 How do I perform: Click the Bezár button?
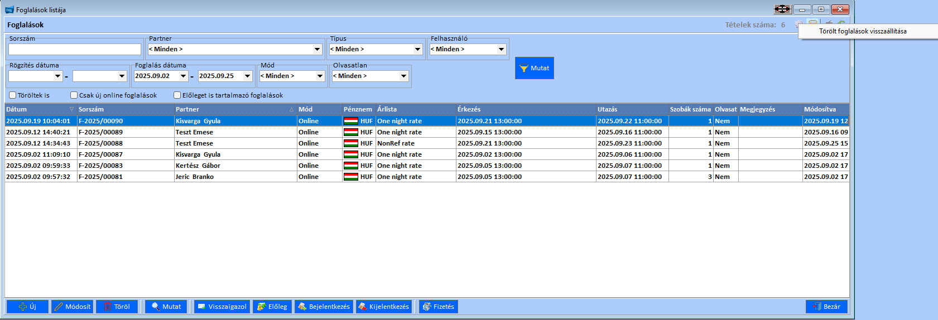(x=826, y=307)
